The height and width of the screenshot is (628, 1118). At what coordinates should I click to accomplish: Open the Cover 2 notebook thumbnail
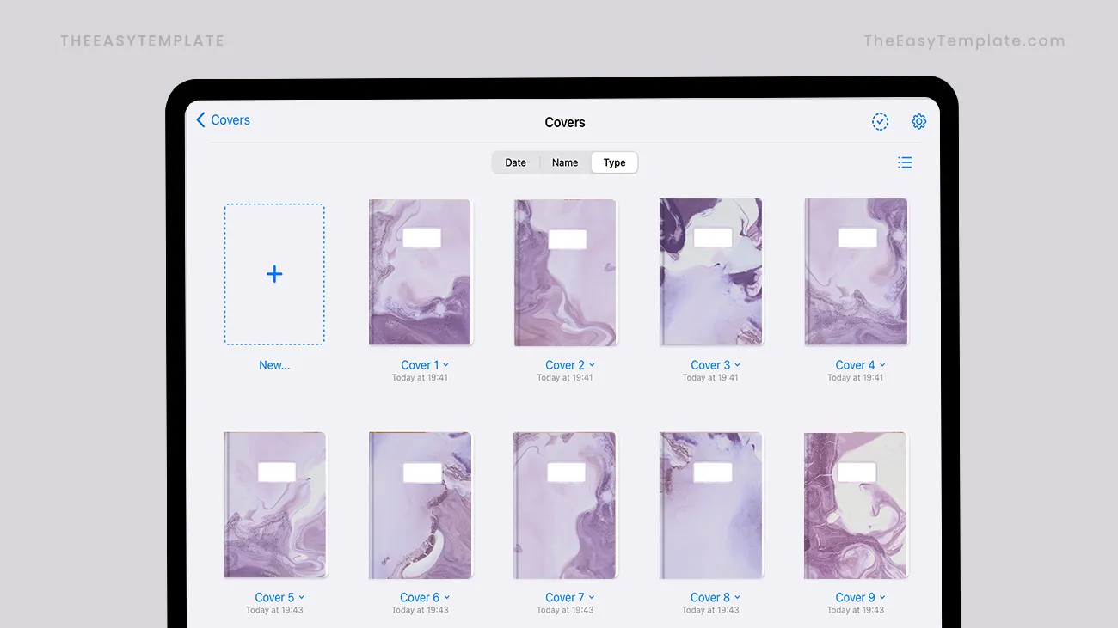(565, 272)
